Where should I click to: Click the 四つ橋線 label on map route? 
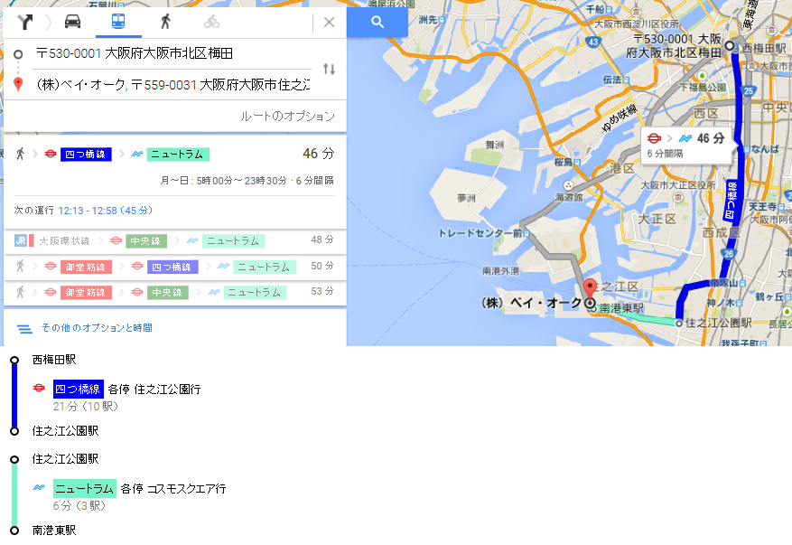tap(731, 201)
